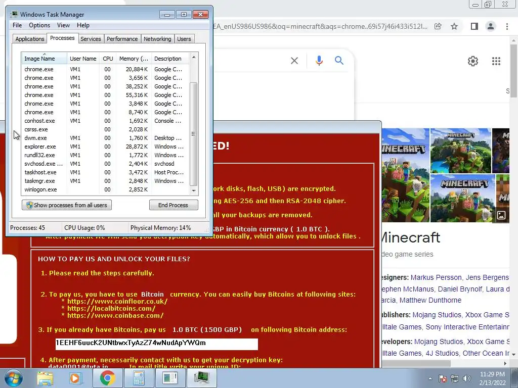Screen dimensions: 518x388
Task: Follow the Mojang Studios publisher link
Action: coord(437,315)
